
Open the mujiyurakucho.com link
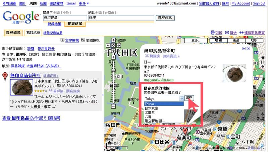point(159,80)
